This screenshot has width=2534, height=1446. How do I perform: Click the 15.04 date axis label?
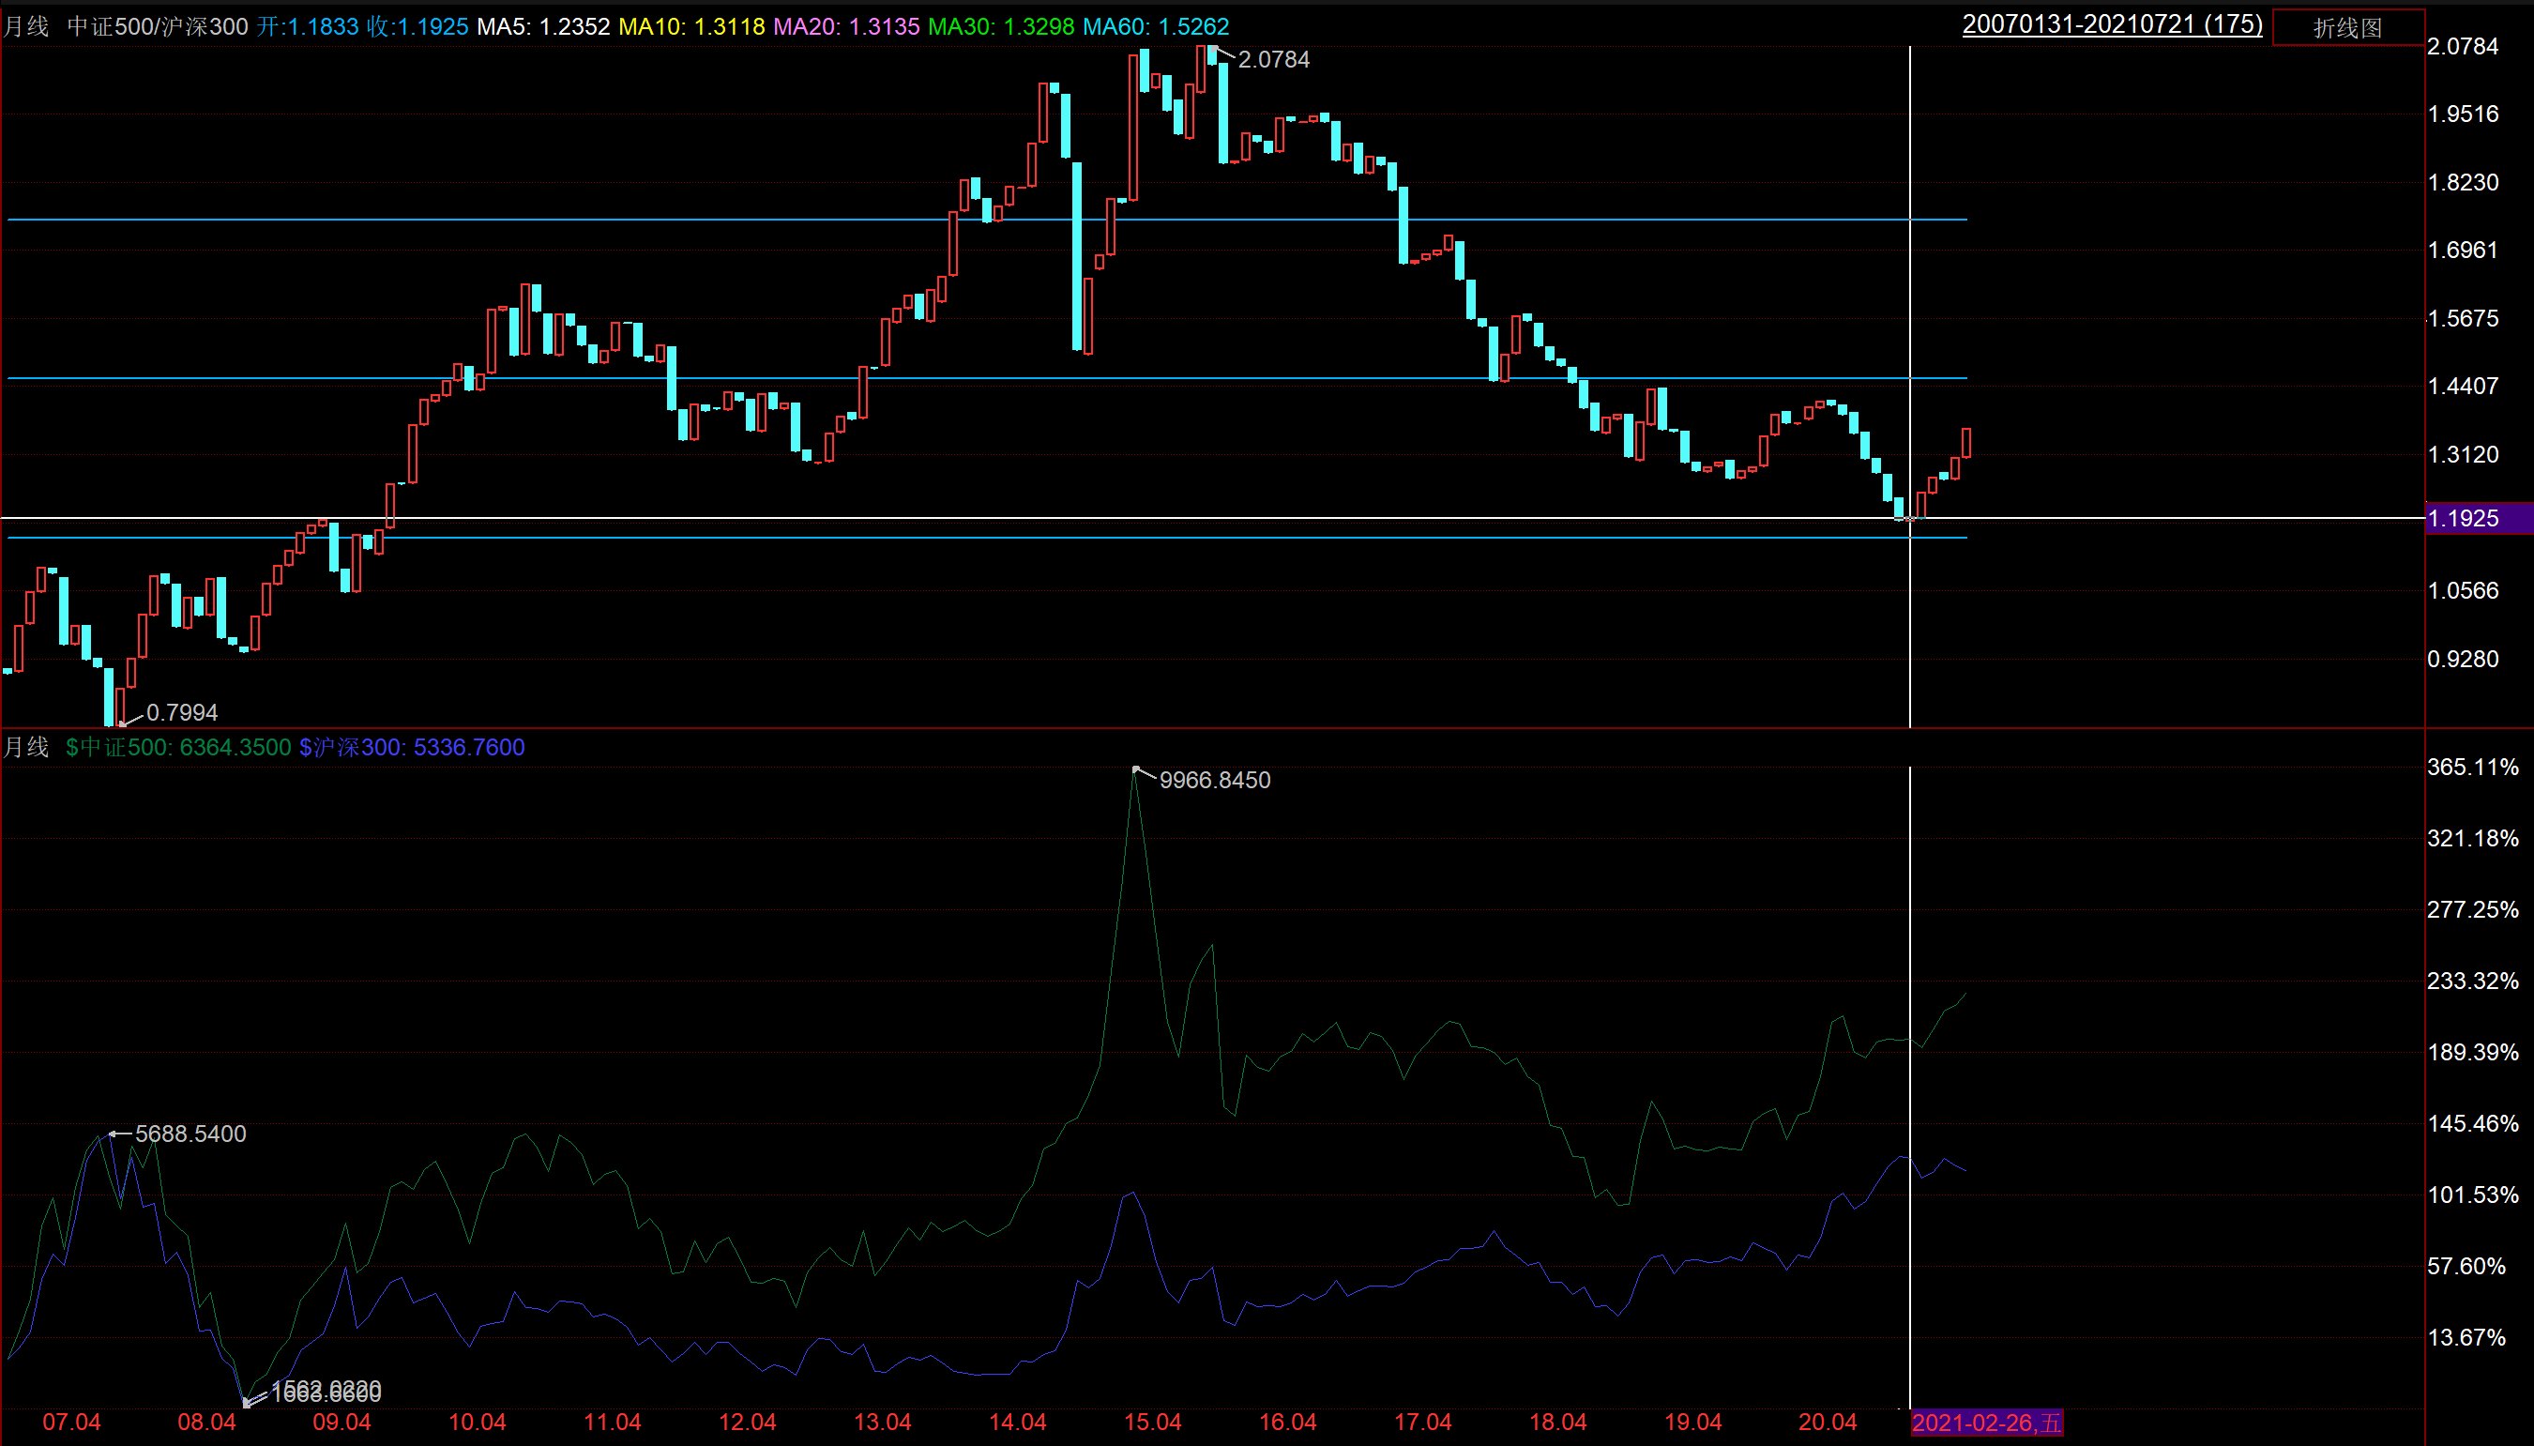tap(1152, 1423)
